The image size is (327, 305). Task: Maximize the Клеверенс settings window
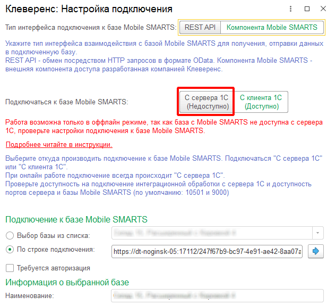307,9
